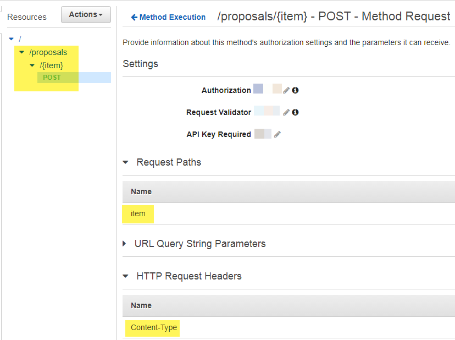
Task: Open the Authorization info tooltip icon
Action: click(295, 89)
